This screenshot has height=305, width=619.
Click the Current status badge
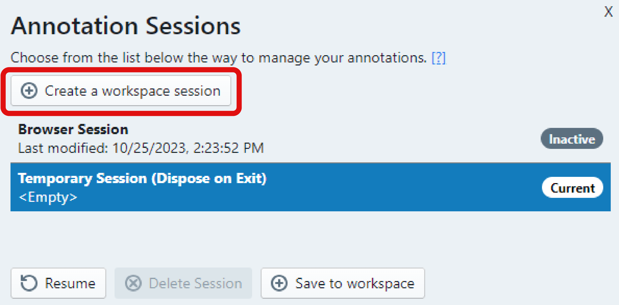point(572,188)
